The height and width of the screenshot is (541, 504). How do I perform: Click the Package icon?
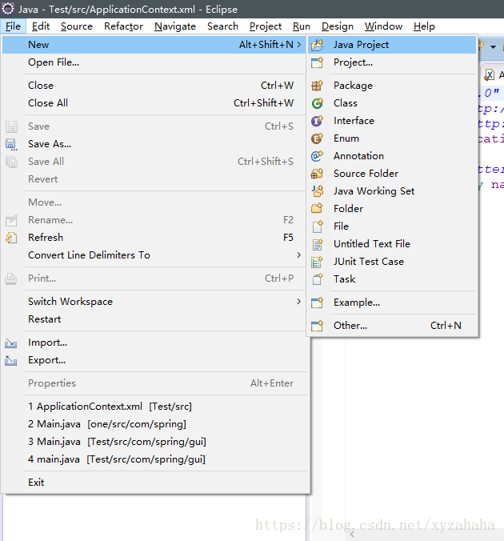pyautogui.click(x=317, y=86)
